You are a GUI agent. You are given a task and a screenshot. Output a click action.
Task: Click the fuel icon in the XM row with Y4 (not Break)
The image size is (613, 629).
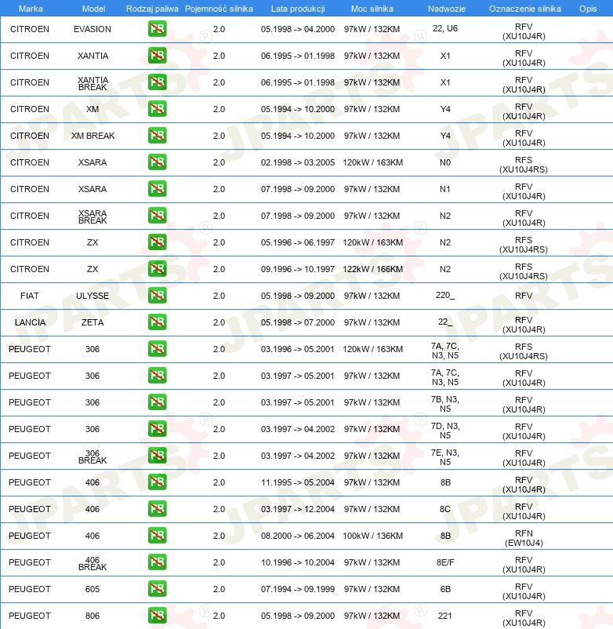(x=157, y=109)
